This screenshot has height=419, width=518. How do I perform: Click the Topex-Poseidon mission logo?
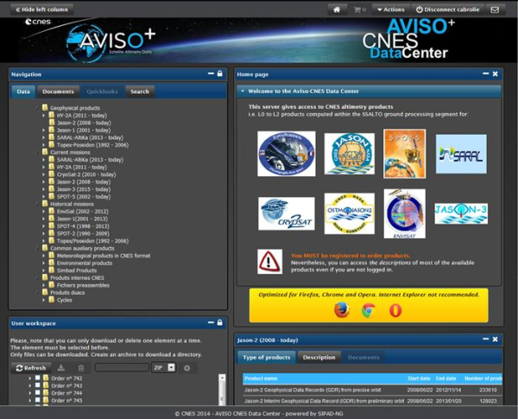[287, 154]
